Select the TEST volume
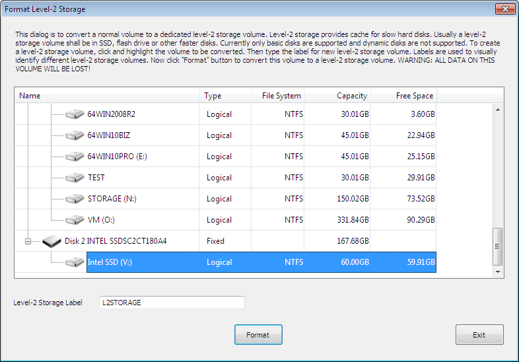 [x=96, y=178]
